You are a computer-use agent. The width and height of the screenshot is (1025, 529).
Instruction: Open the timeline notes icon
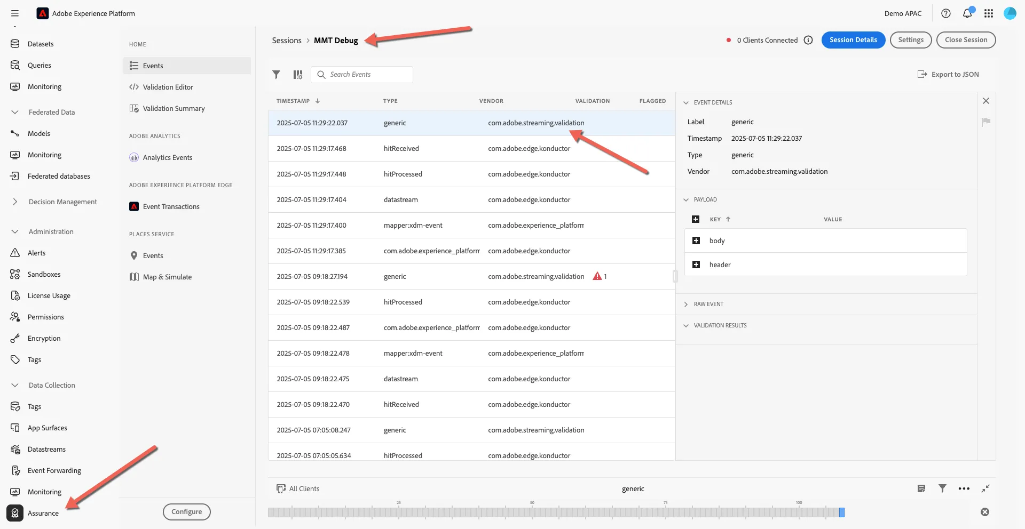tap(921, 488)
